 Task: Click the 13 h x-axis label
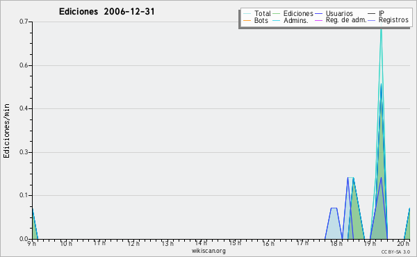(x=167, y=243)
